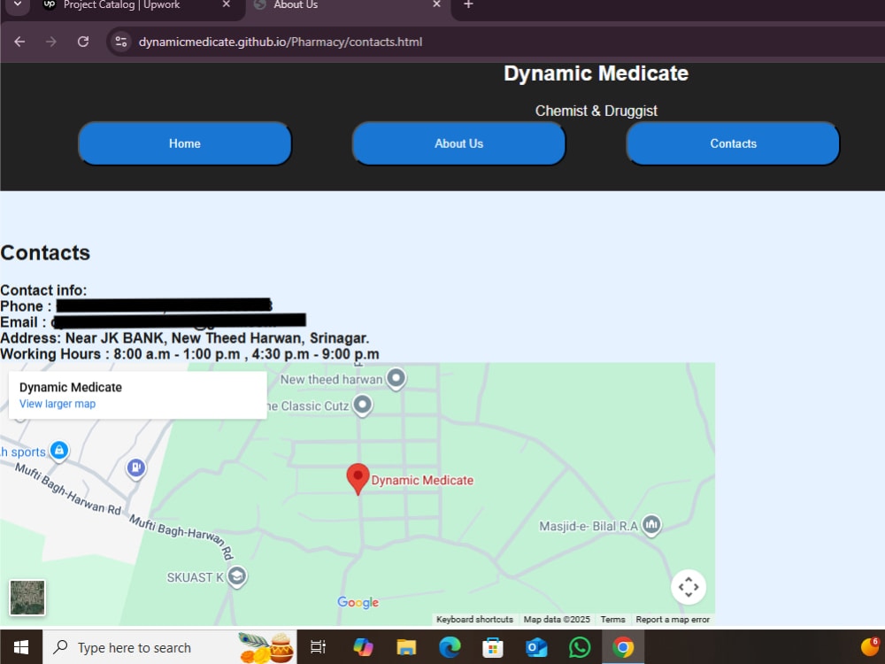The height and width of the screenshot is (664, 885).
Task: Click the browser back arrow
Action: [19, 42]
